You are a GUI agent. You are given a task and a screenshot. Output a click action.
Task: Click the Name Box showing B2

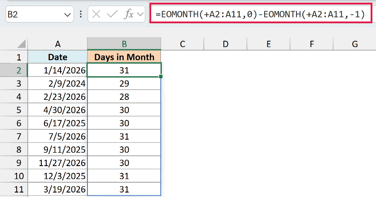point(39,14)
